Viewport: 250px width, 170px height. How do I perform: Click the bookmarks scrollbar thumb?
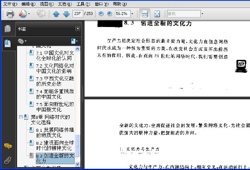click(x=77, y=145)
